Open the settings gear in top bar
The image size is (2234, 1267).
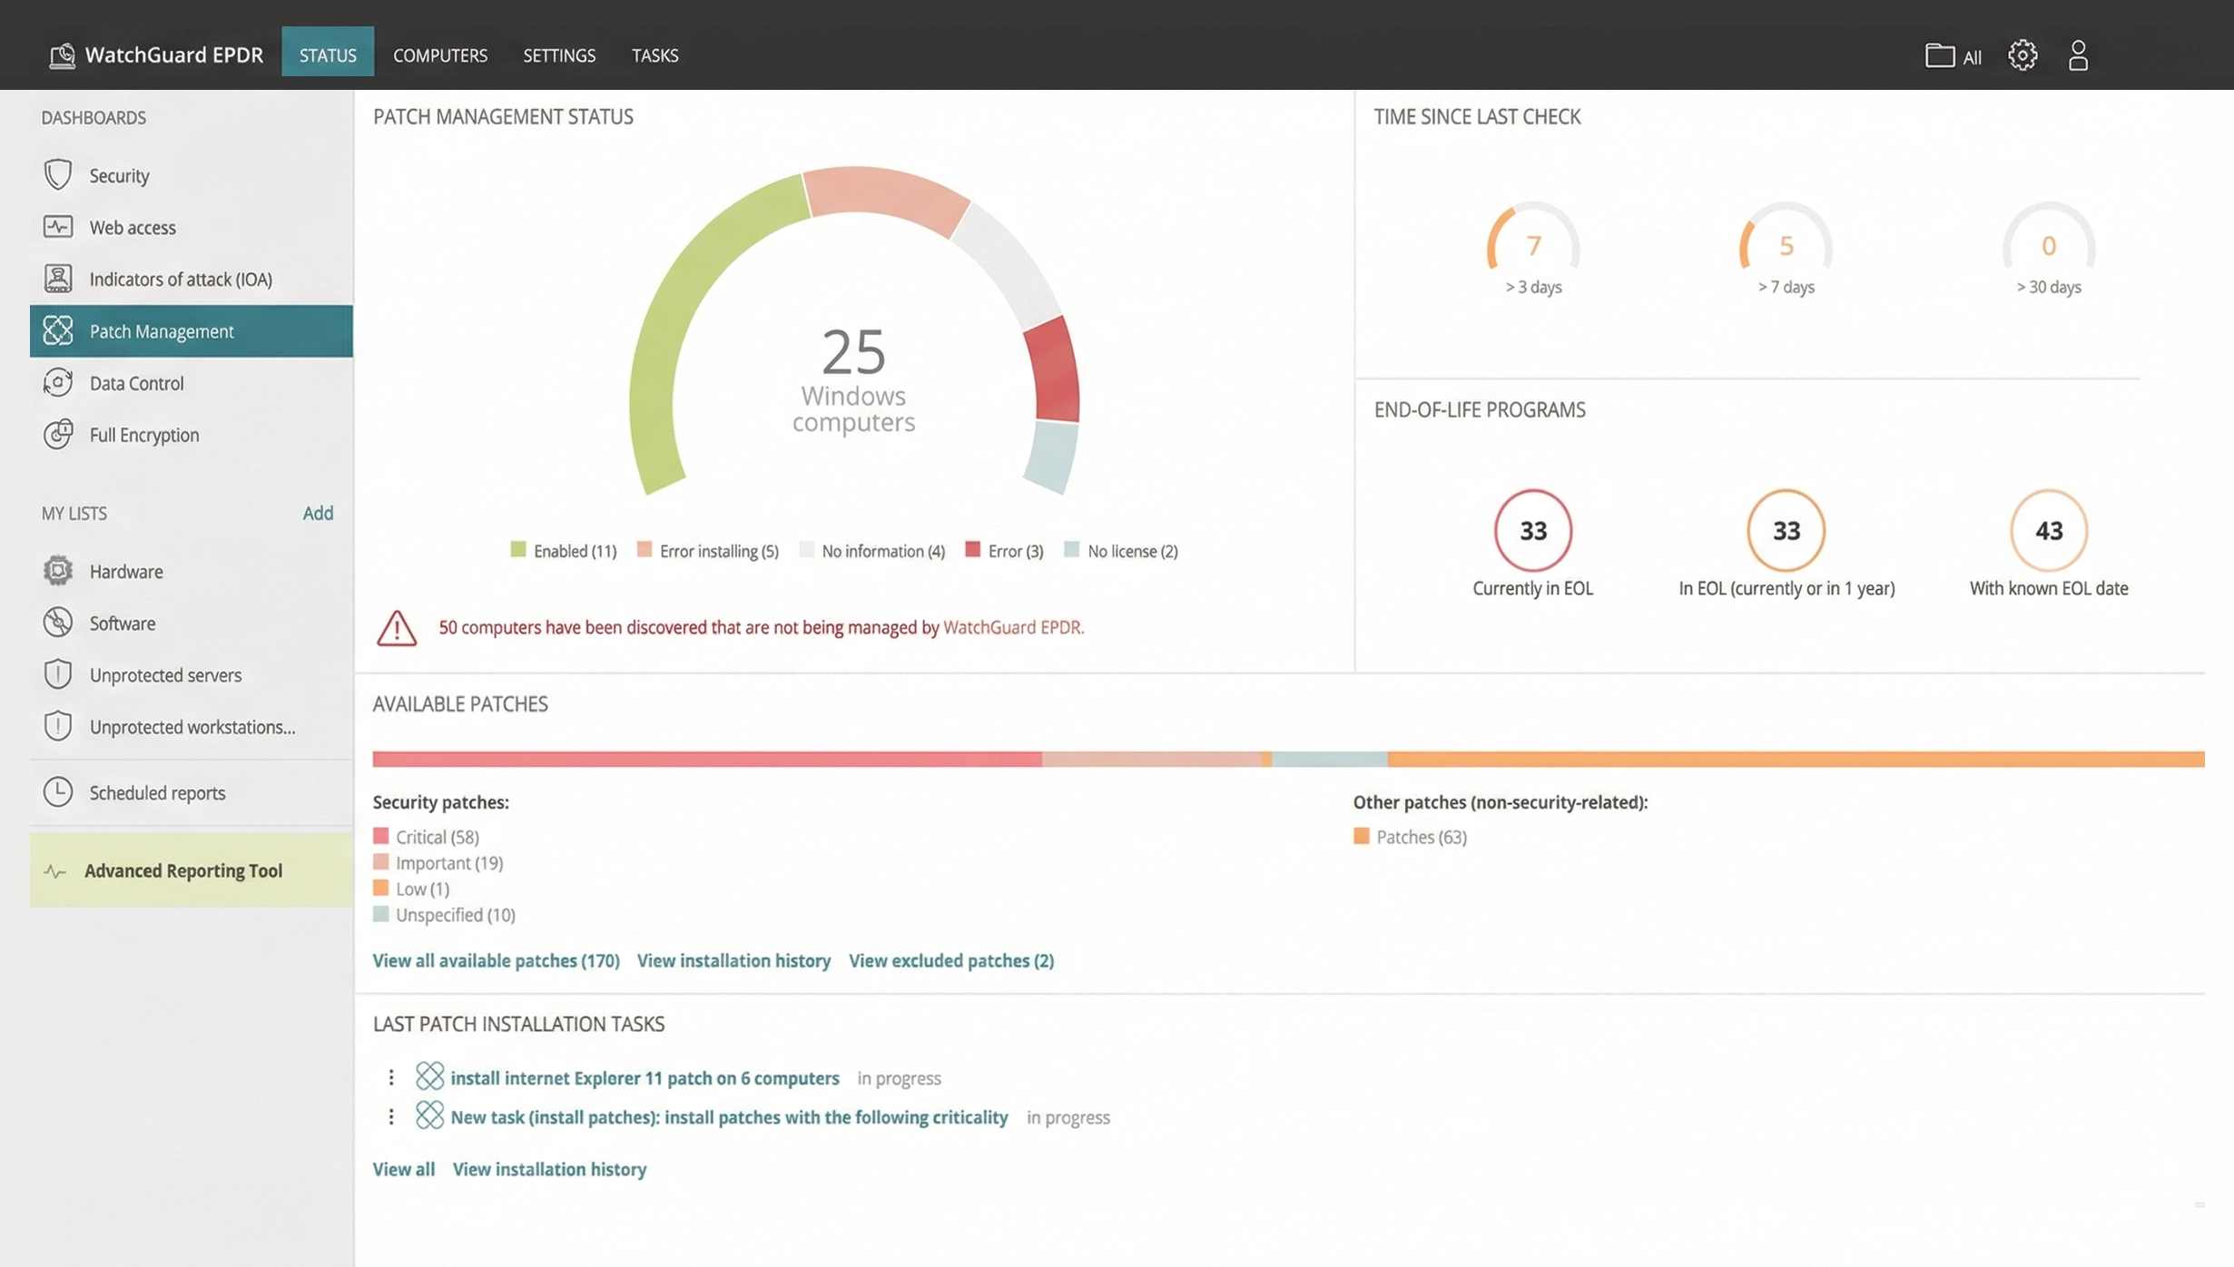2022,55
